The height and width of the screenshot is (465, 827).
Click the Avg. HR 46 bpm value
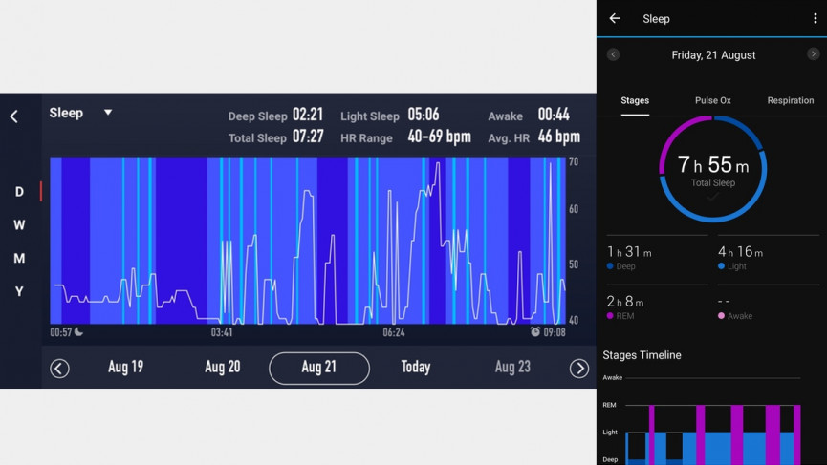pos(559,137)
